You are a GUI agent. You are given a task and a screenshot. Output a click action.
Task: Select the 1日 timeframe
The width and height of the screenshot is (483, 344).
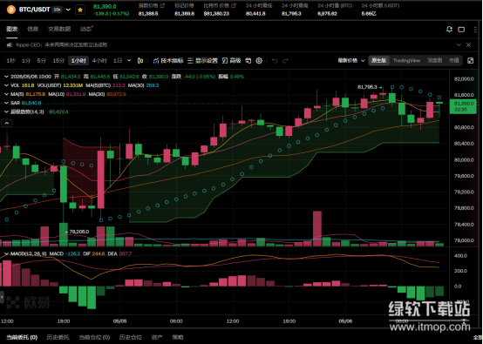118,61
